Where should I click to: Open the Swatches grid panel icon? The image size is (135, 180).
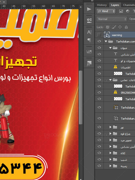(89, 51)
